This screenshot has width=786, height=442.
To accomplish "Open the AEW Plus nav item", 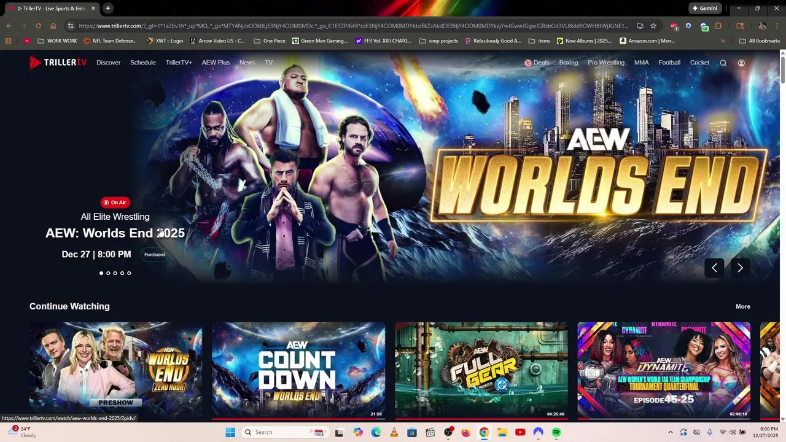I will pos(216,63).
